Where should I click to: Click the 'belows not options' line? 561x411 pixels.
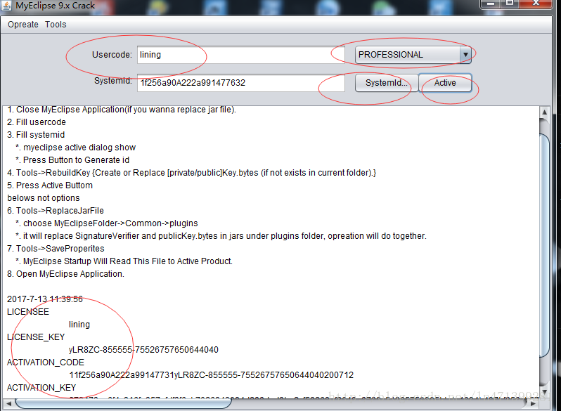click(x=44, y=198)
